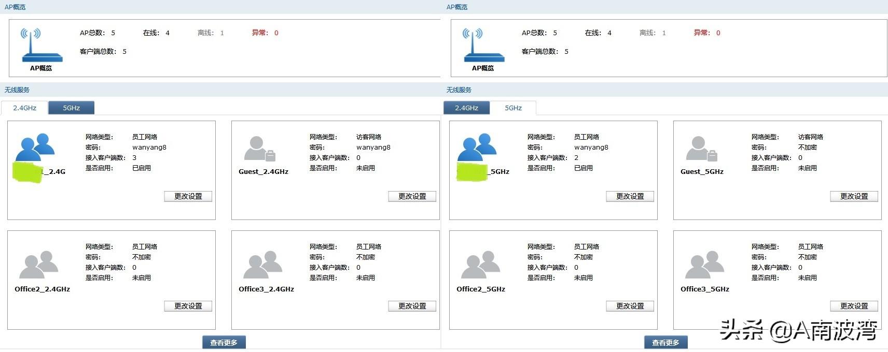Switch to 2.4GHz tab in right panel
Image resolution: width=888 pixels, height=352 pixels.
pos(466,108)
